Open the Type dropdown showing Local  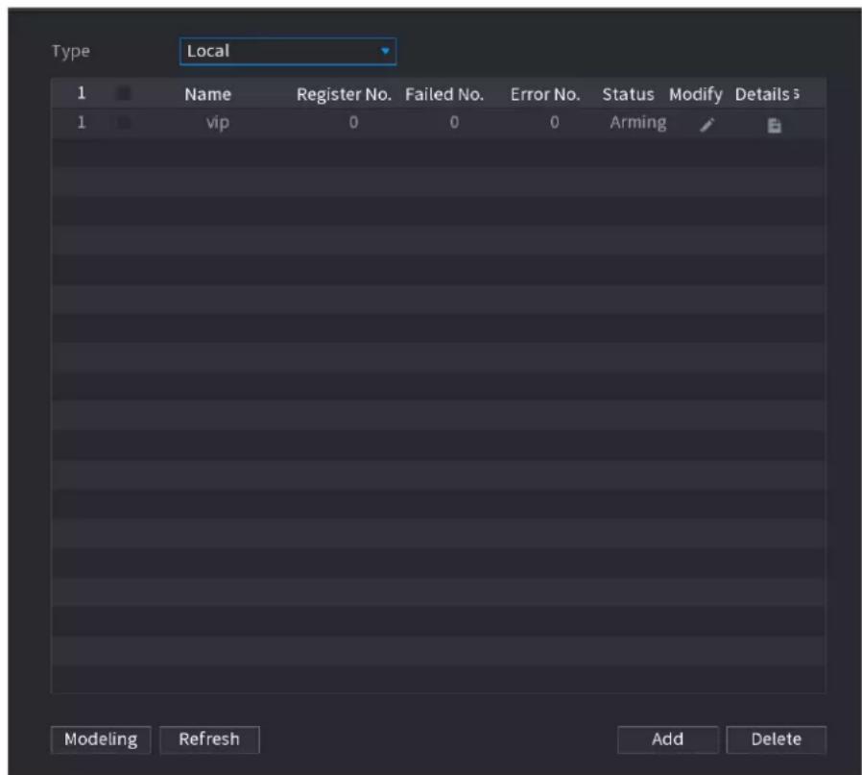(288, 51)
